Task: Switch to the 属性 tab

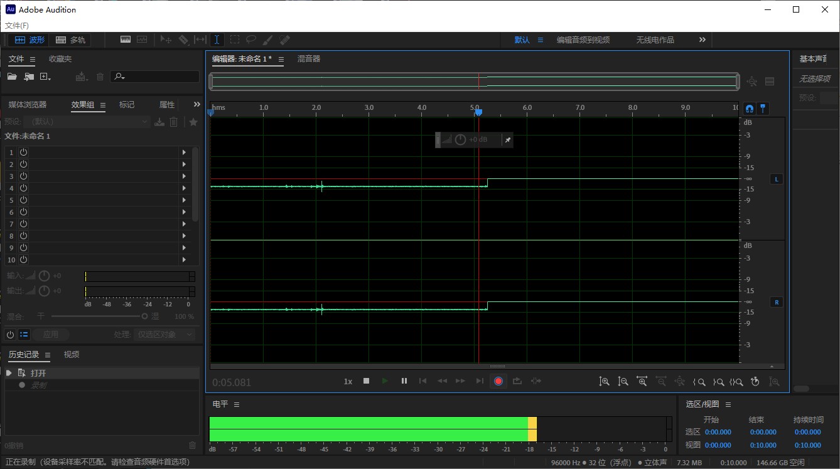Action: click(x=167, y=105)
